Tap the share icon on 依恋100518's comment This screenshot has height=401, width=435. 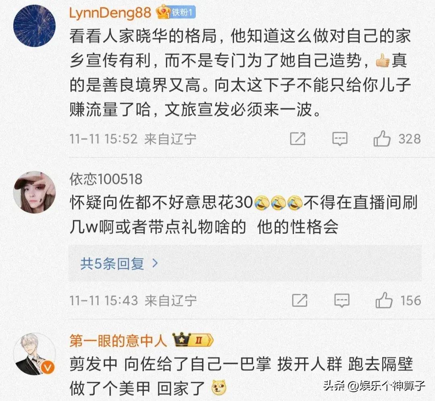pyautogui.click(x=300, y=300)
